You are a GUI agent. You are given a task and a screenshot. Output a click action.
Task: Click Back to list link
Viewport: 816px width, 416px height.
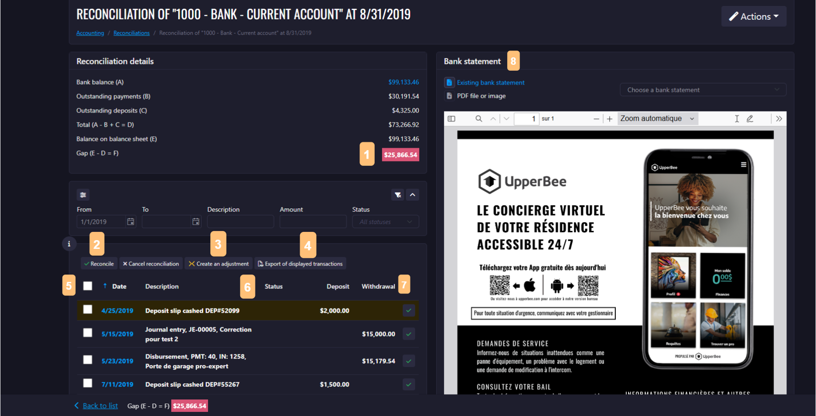[100, 406]
